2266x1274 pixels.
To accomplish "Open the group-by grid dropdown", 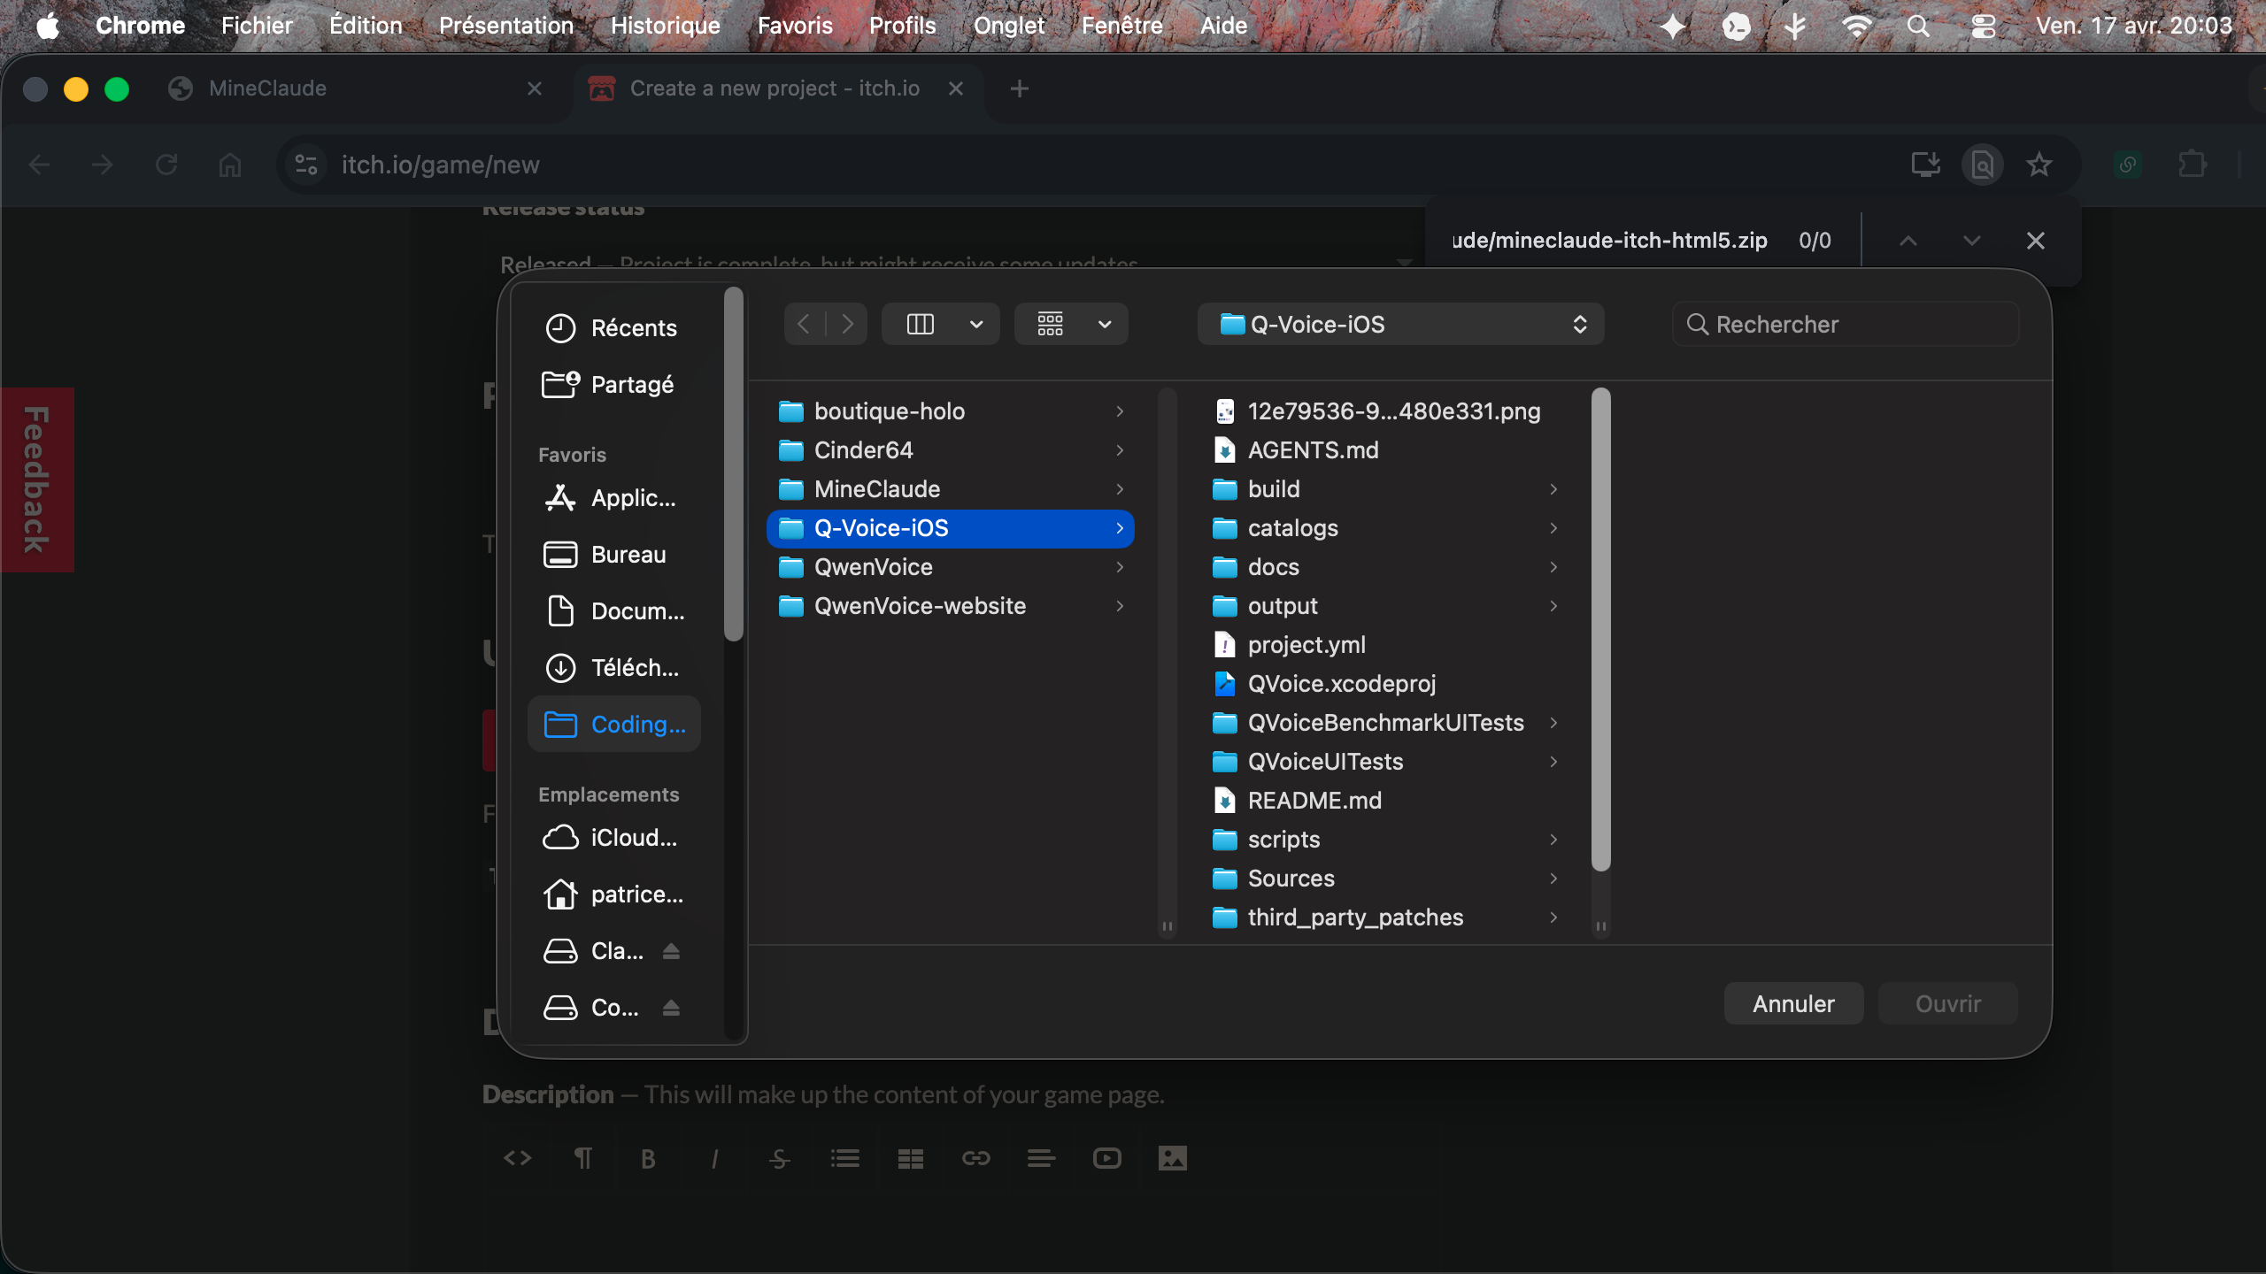I will [1071, 324].
